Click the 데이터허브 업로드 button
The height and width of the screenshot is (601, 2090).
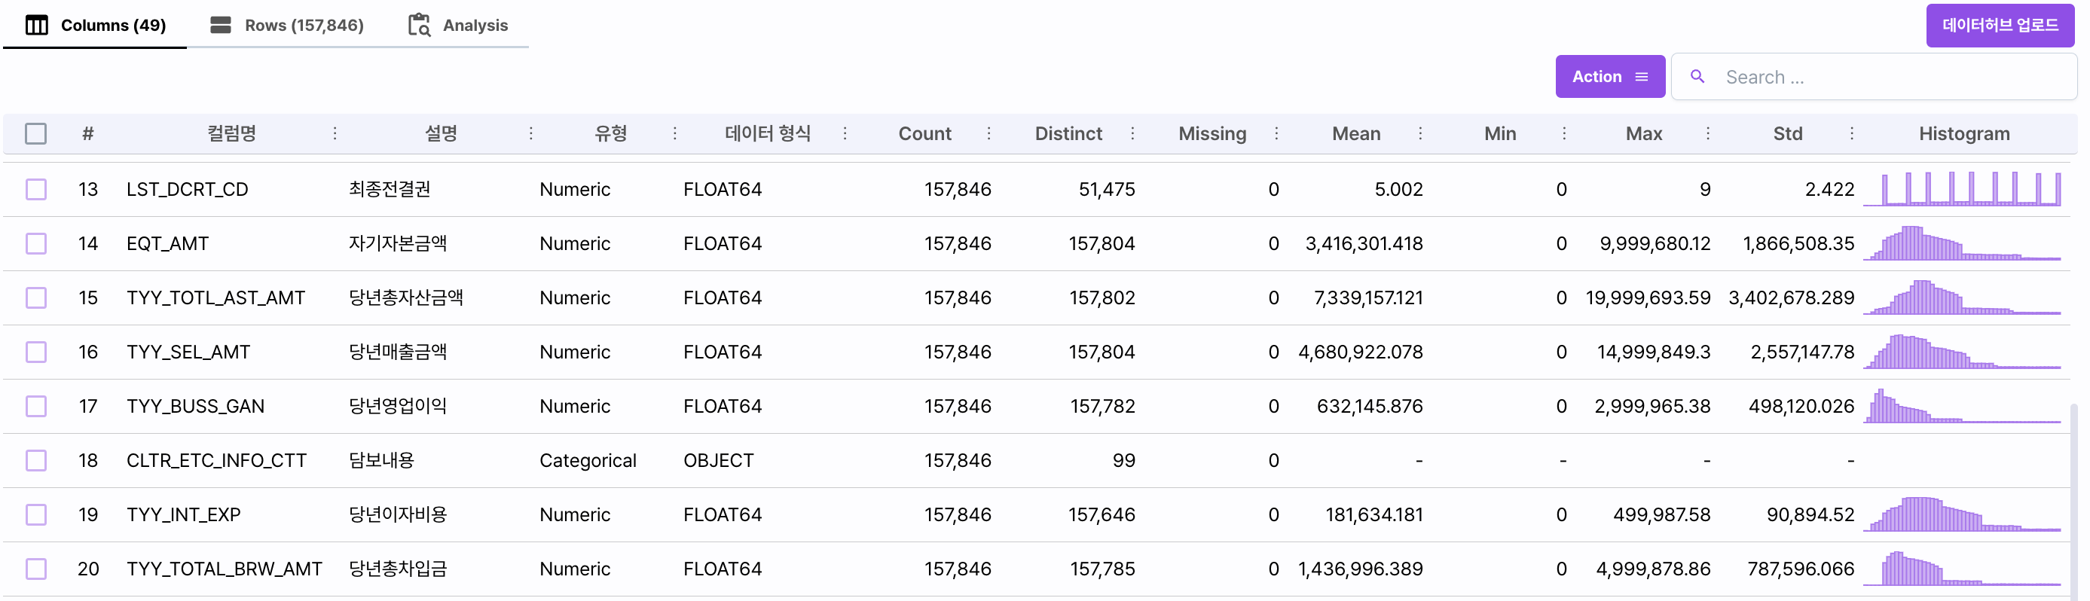[2000, 25]
